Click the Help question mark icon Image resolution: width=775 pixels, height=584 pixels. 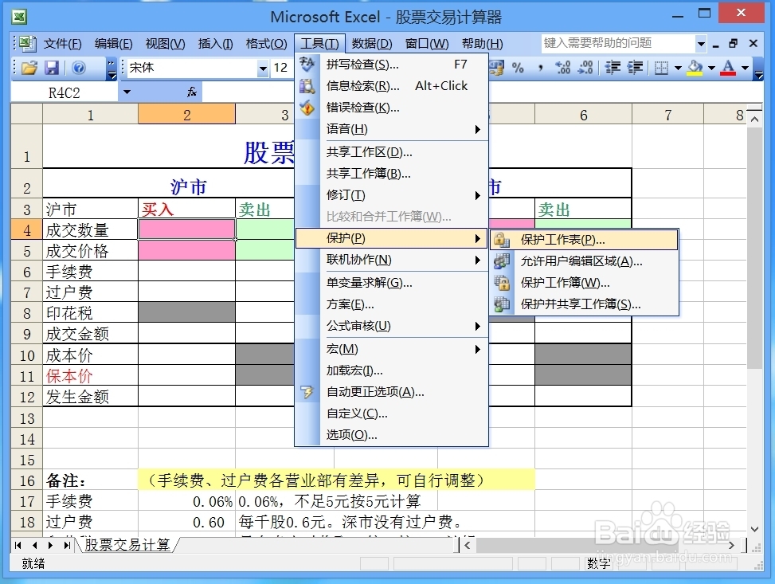tap(79, 68)
